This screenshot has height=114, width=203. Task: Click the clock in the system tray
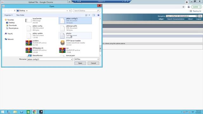198,112
